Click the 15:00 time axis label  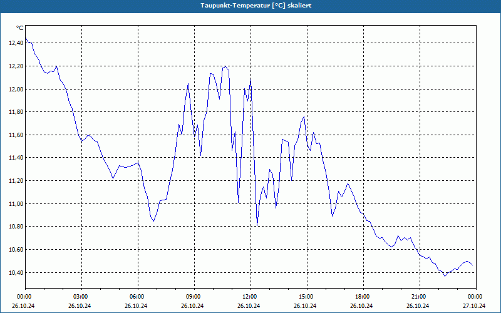pyautogui.click(x=307, y=297)
